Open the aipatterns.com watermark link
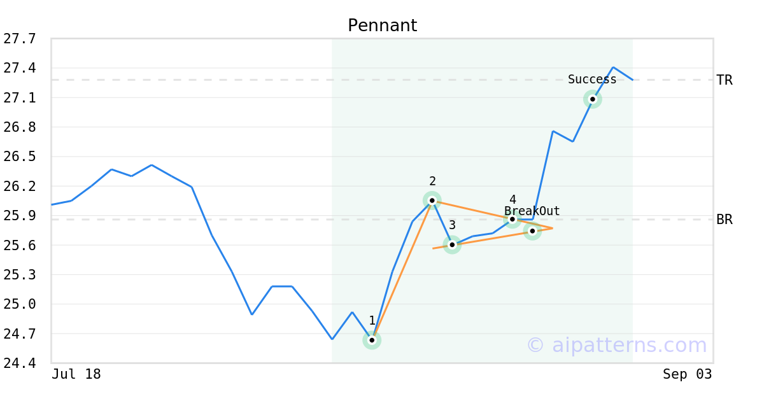The height and width of the screenshot is (401, 764). [616, 345]
